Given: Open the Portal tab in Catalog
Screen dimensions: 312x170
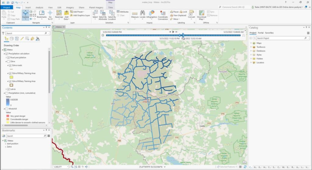Looking at the screenshot, I should (261, 33).
